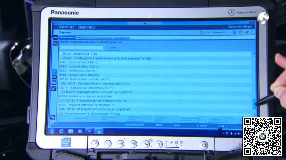Click the search text field

pyautogui.click(x=82, y=47)
